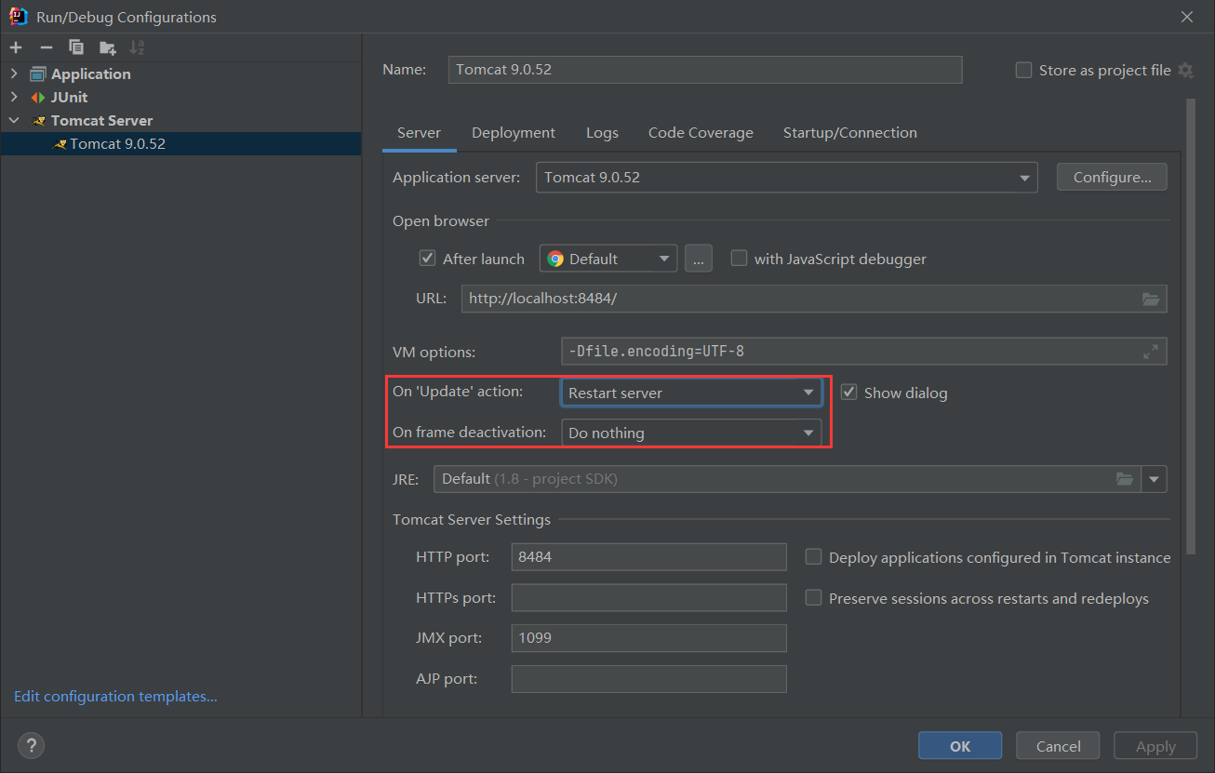Click the Application type icon in tree

click(x=37, y=74)
